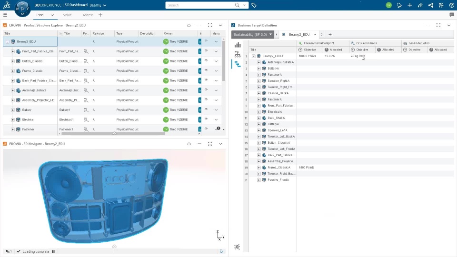
Task: Click the info icon in Fastener row
Action: pyautogui.click(x=219, y=128)
